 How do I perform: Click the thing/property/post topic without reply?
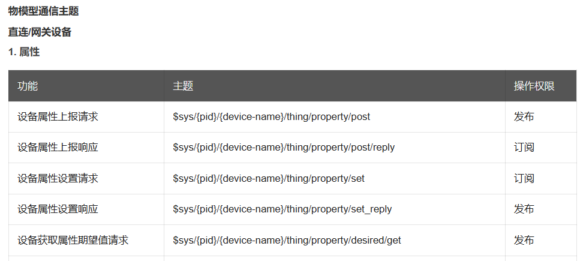click(271, 116)
